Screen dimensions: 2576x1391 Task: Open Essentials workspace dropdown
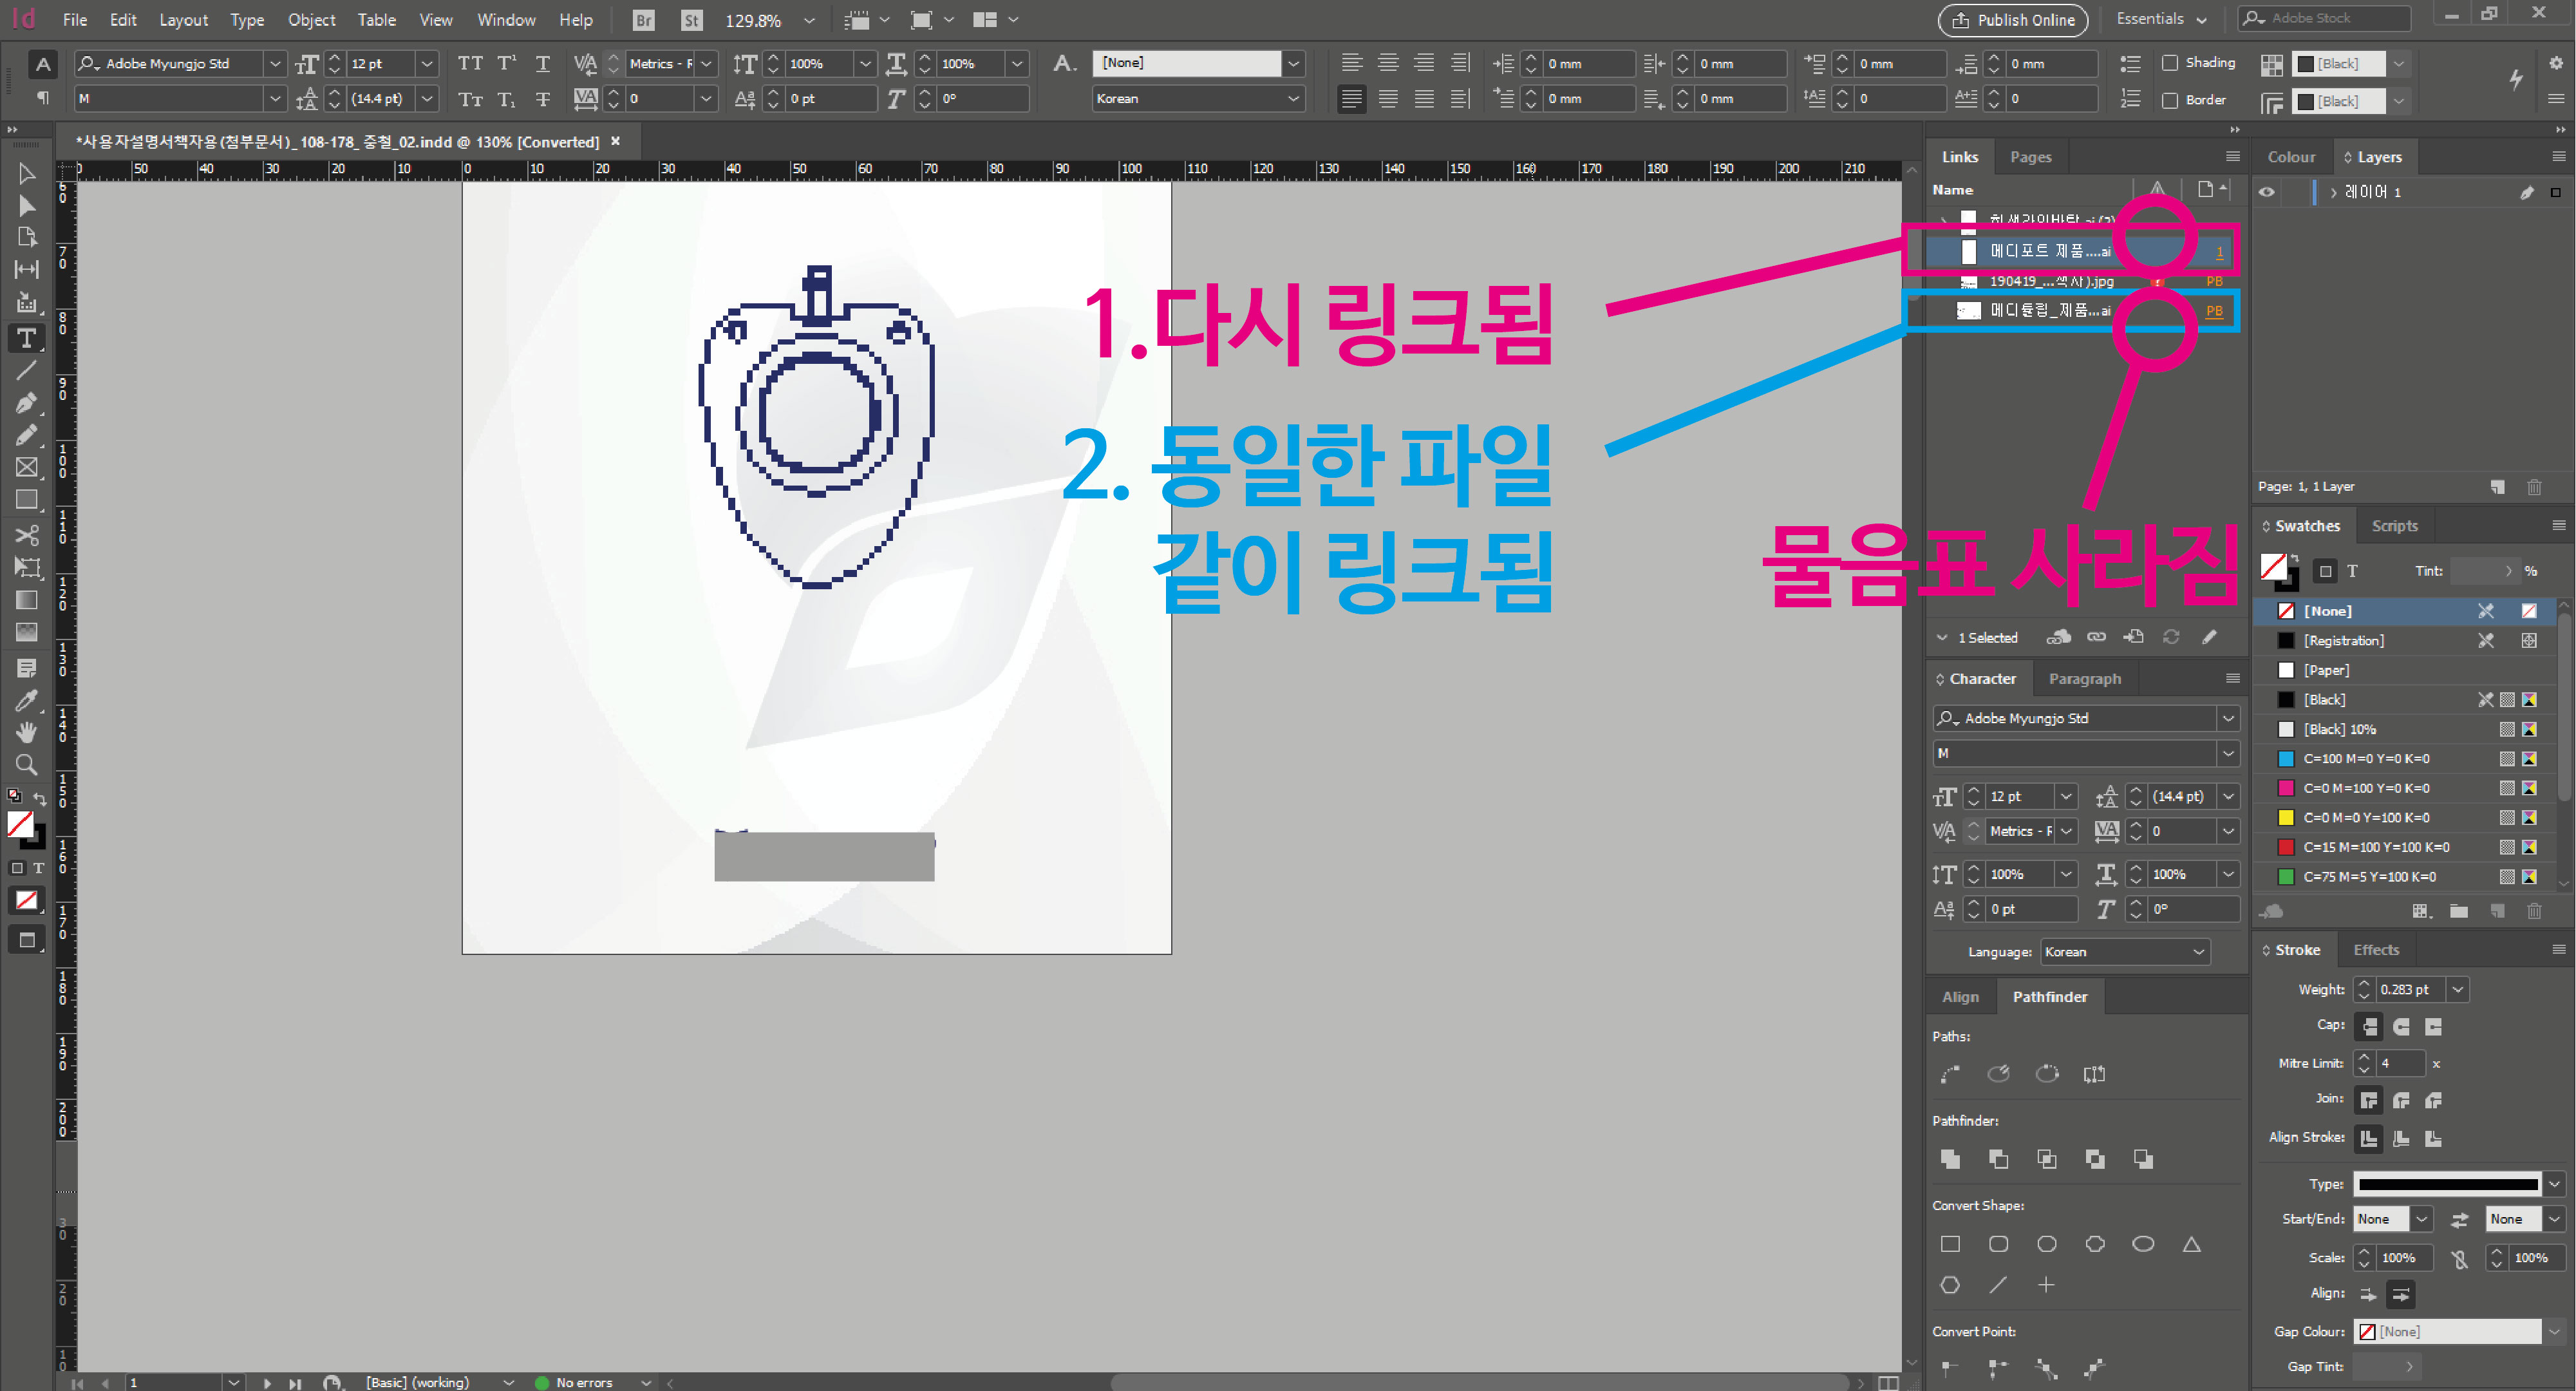2162,19
